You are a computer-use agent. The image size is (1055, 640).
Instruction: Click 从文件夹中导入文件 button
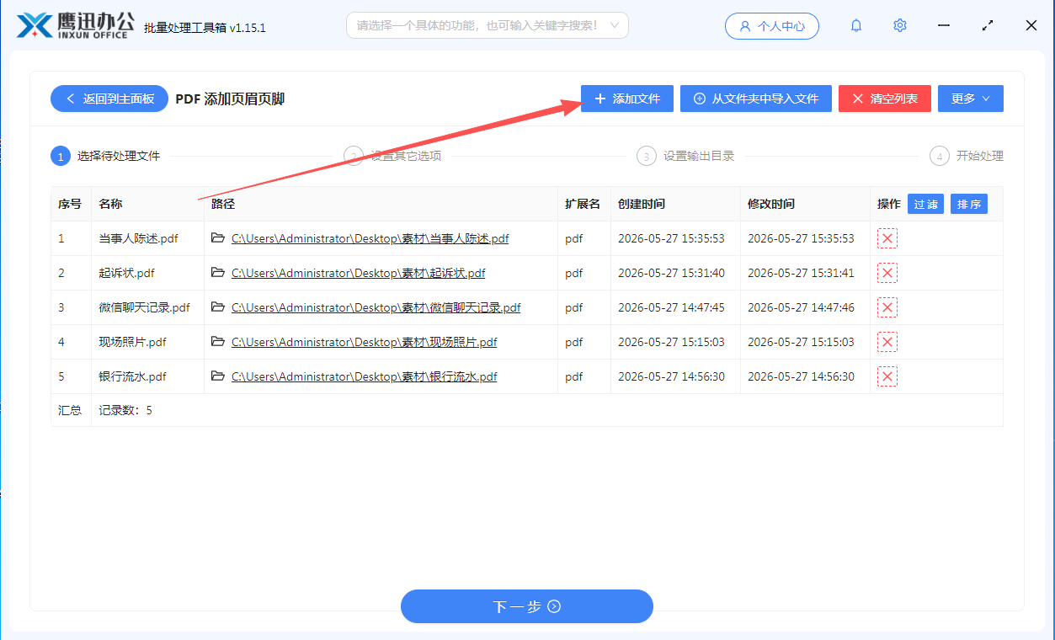(x=756, y=99)
